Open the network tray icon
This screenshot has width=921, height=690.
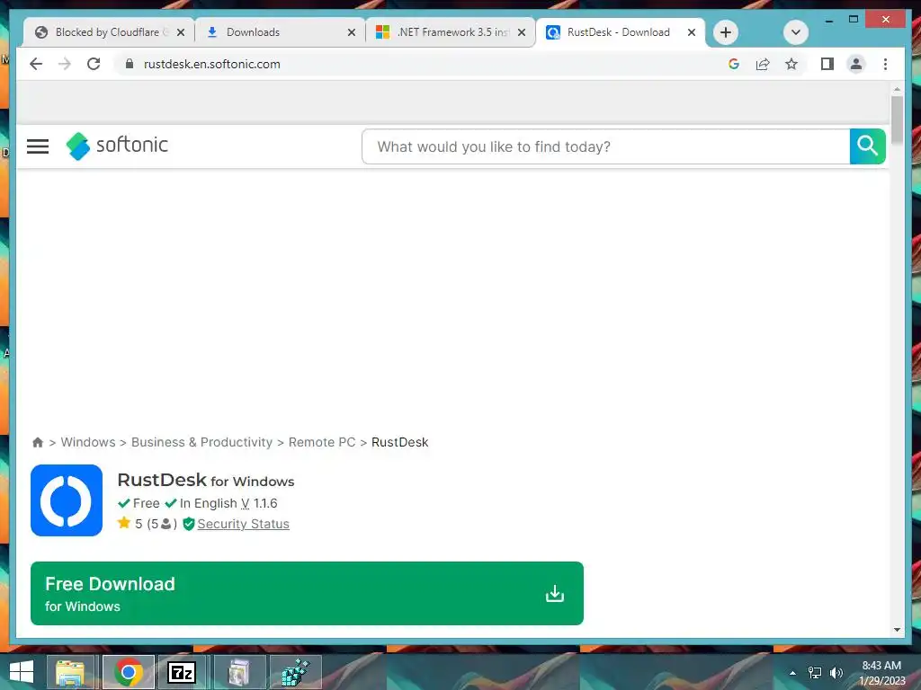click(x=815, y=673)
